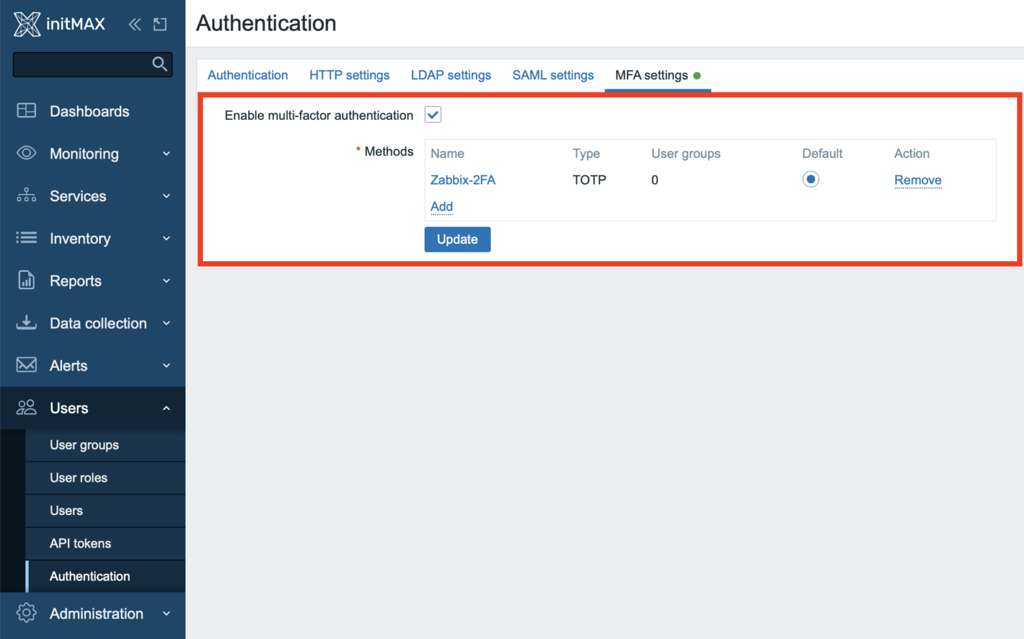Open Alerts via the envelope icon
Screen dimensions: 1024x639
click(26, 365)
